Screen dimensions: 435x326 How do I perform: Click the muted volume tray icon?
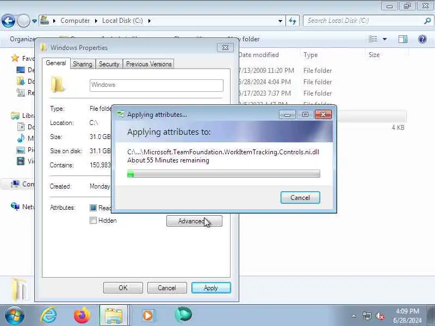(380, 316)
